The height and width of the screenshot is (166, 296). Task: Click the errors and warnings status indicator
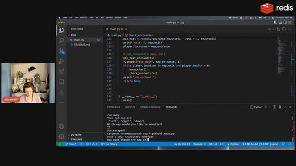92,144
